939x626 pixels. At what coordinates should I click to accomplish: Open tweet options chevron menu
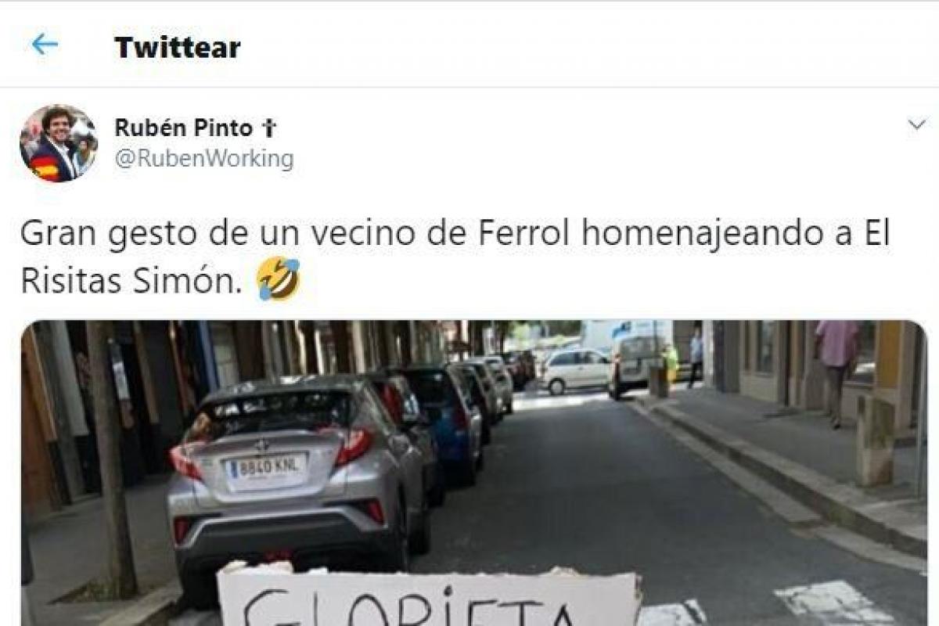[x=916, y=125]
